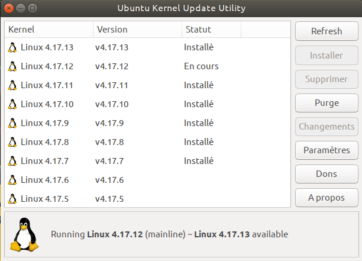Select the Linux 4.17.8 row name
362x261 pixels.
(x=45, y=142)
